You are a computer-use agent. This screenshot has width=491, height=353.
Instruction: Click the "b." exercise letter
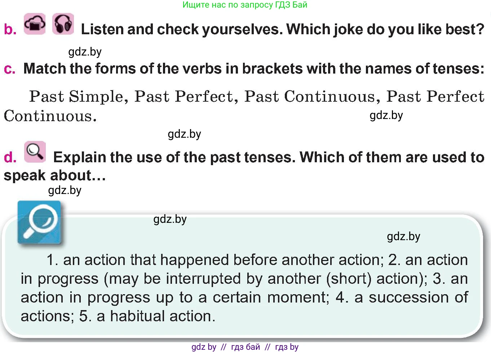click(x=10, y=30)
